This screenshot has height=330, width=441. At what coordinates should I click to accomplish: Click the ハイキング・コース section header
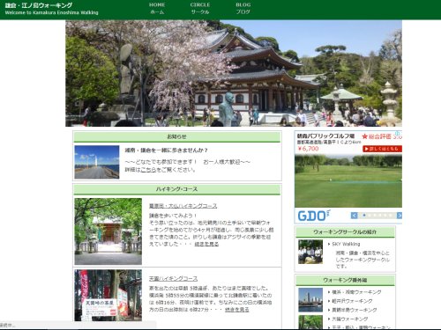pyautogui.click(x=176, y=189)
